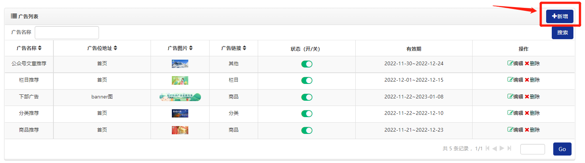Image resolution: width=585 pixels, height=163 pixels.
Task: Go to the first page arrow icon
Action: (487, 148)
